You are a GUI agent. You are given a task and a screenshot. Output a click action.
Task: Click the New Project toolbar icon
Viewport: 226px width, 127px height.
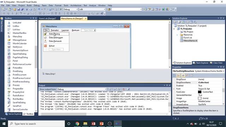click(x=4, y=10)
